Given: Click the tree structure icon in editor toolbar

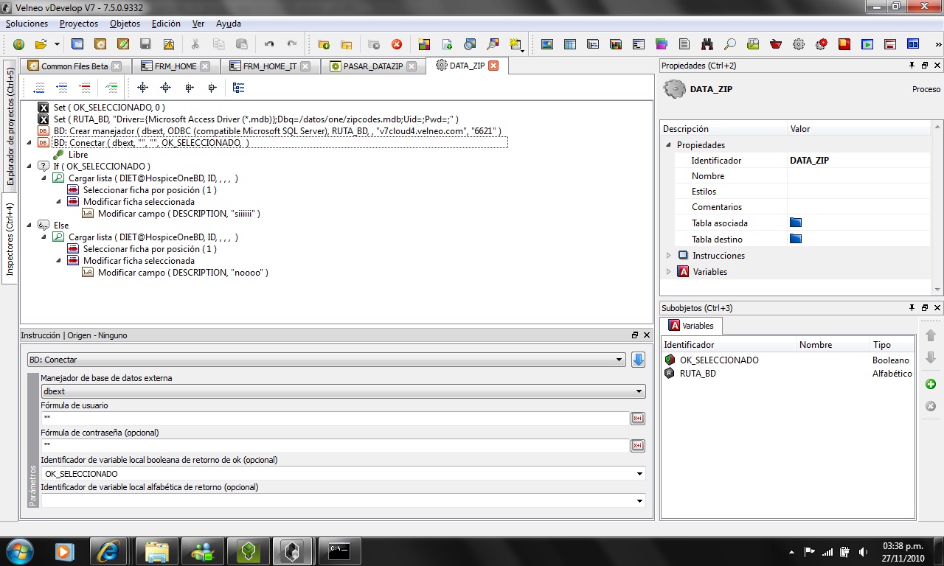Looking at the screenshot, I should coord(238,88).
